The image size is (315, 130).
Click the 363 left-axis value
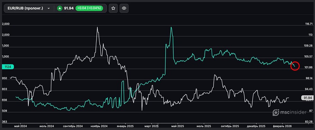(x=4, y=122)
